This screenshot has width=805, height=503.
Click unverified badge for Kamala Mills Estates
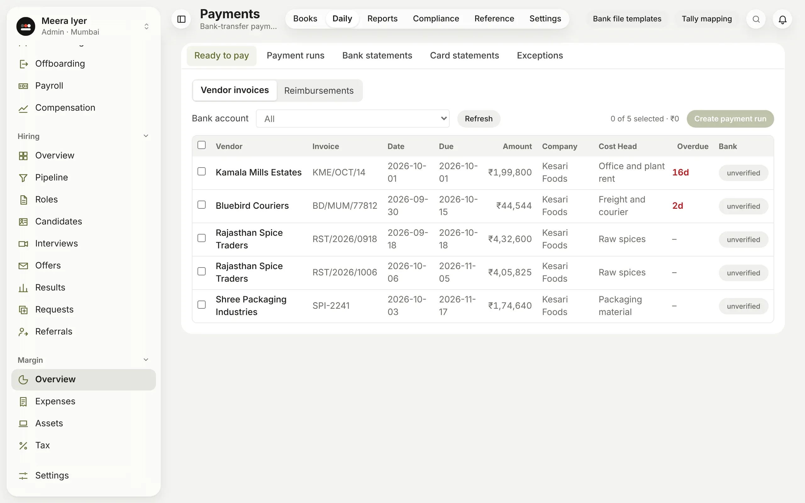(743, 173)
